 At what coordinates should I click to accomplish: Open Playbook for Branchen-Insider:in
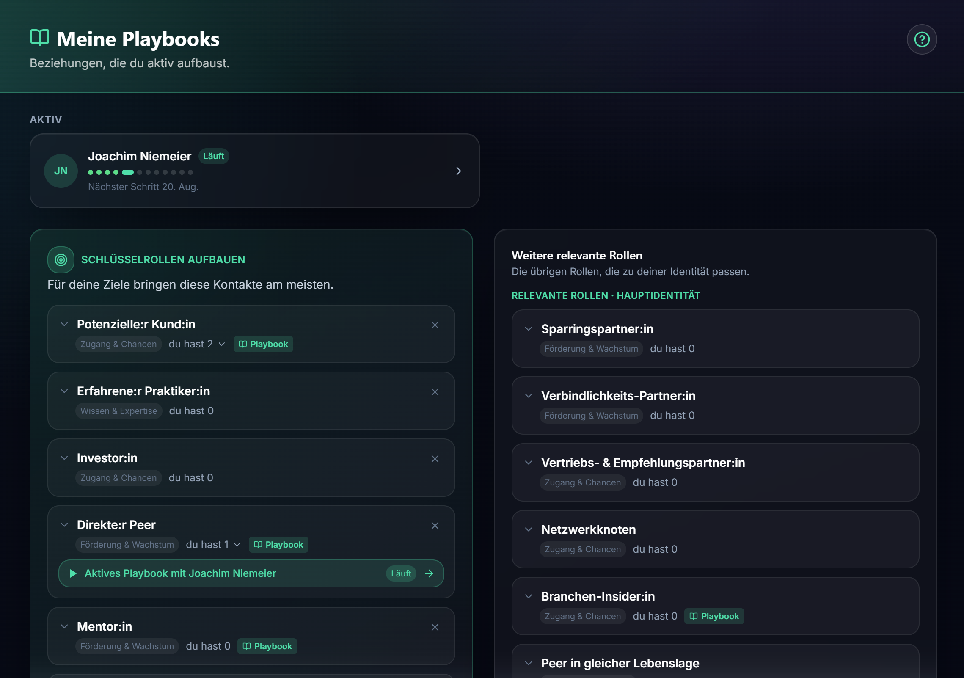[x=714, y=616]
